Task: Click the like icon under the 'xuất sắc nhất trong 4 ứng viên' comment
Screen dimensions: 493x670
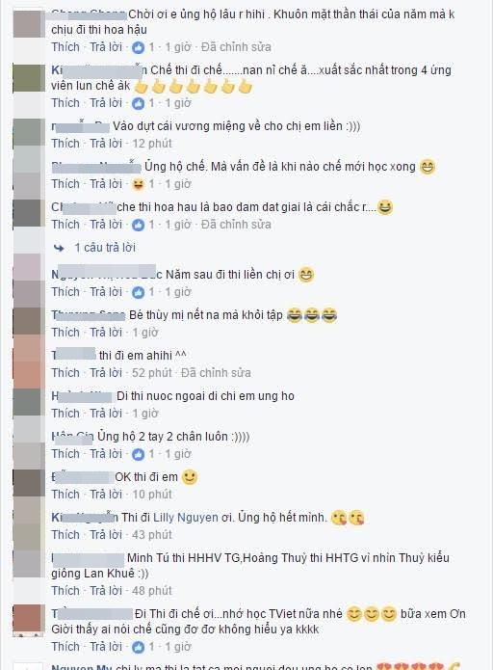Action: [x=138, y=103]
